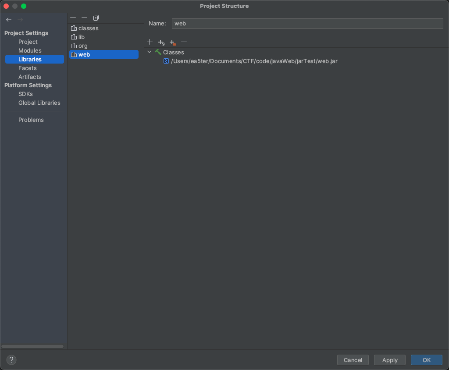
Task: Remove selected root with minus icon
Action: point(184,42)
